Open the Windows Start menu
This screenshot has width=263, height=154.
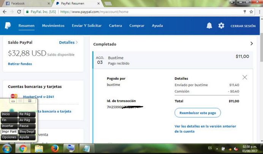coord(6,149)
